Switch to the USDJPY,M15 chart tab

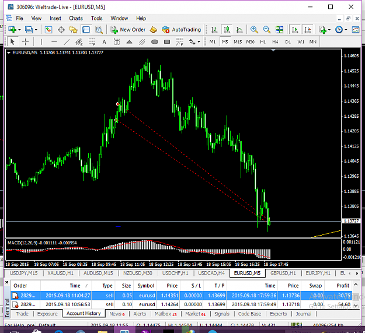click(x=23, y=273)
